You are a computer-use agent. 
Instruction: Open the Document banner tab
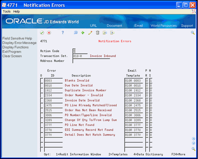click(115, 26)
